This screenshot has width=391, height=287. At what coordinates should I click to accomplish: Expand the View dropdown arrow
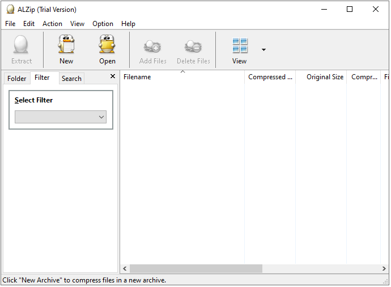pos(263,50)
